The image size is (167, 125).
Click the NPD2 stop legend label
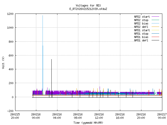click(x=141, y=20)
